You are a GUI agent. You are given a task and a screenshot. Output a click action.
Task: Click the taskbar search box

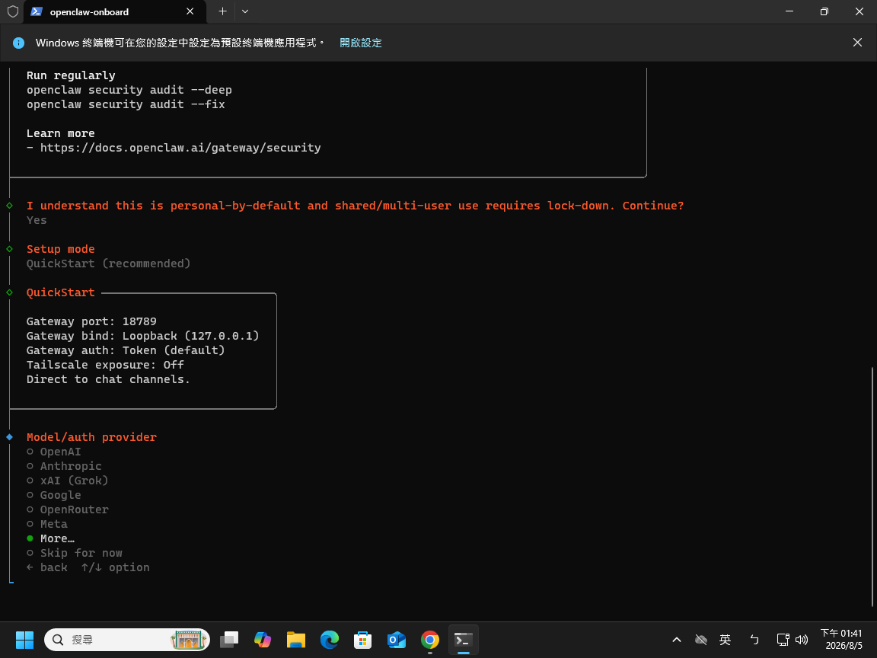click(127, 640)
